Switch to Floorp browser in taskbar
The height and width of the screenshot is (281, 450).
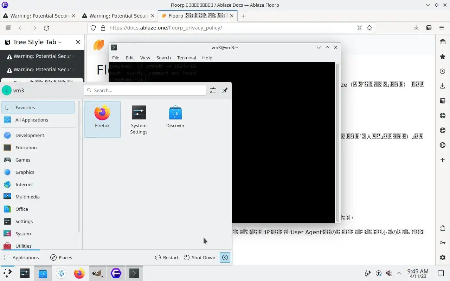[116, 273]
